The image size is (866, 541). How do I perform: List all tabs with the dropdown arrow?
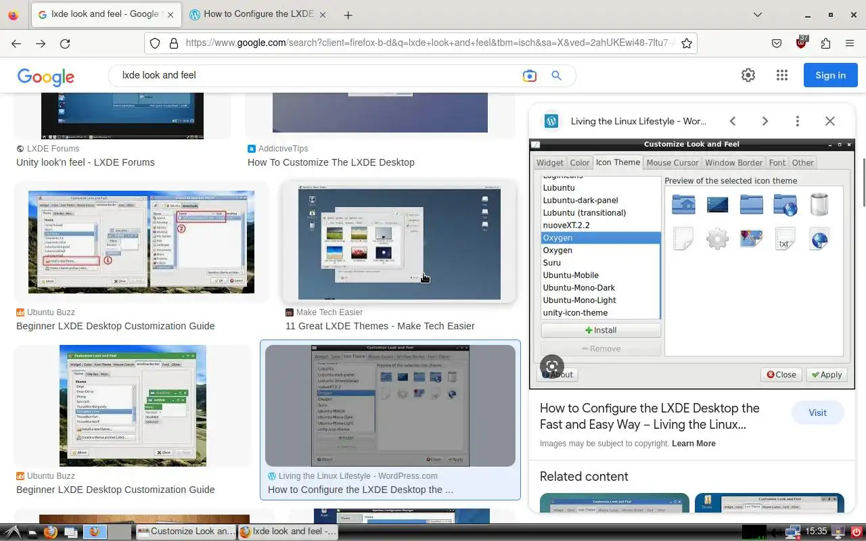point(757,15)
